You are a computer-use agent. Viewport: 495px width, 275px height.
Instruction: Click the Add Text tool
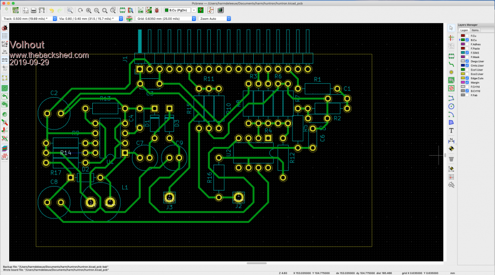(451, 130)
